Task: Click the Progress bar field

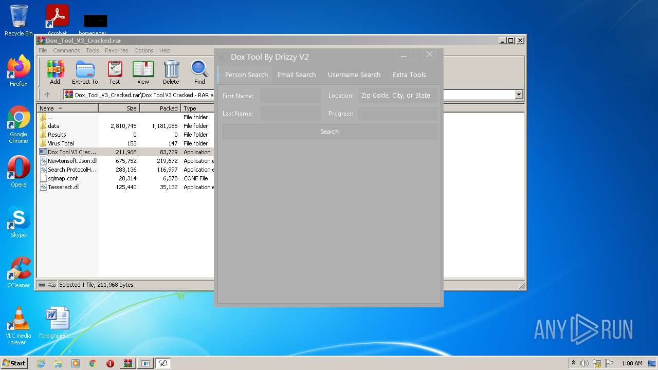Action: coord(397,114)
